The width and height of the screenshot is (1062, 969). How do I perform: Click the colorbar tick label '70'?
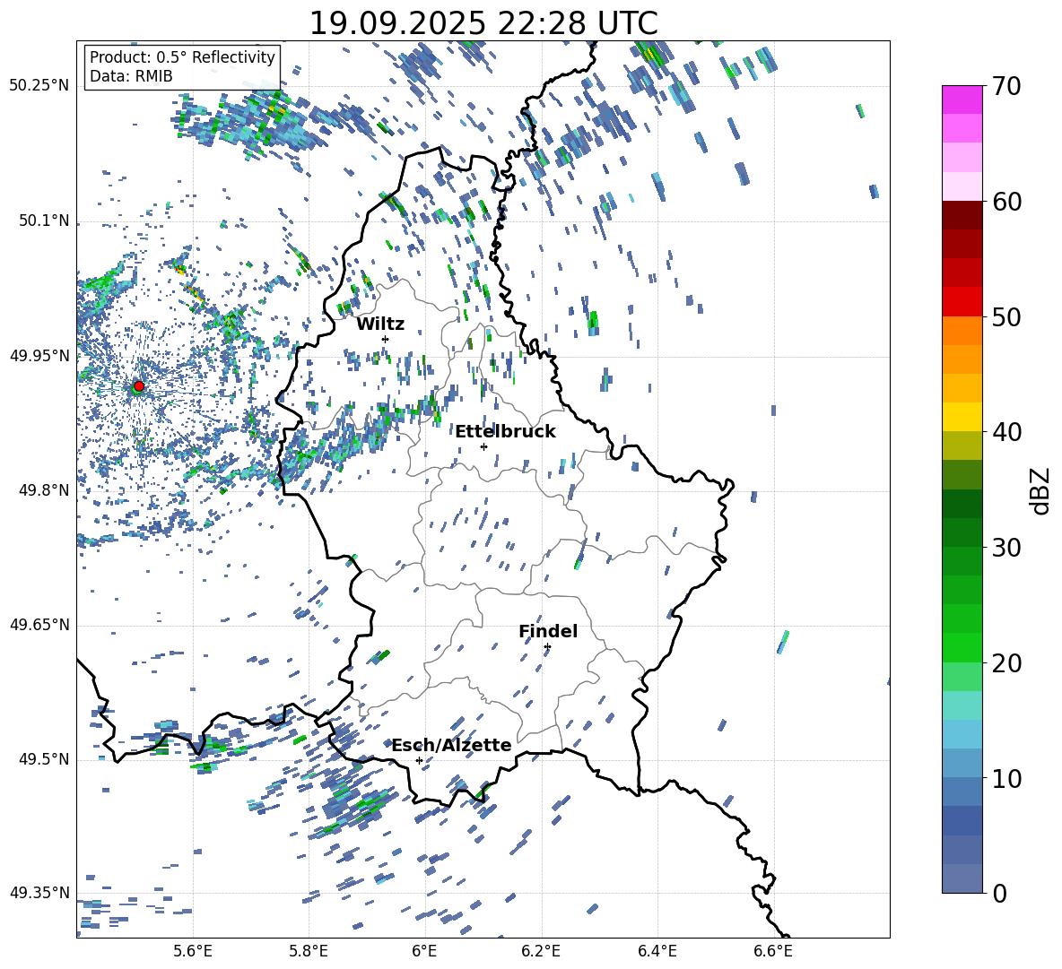point(1006,86)
